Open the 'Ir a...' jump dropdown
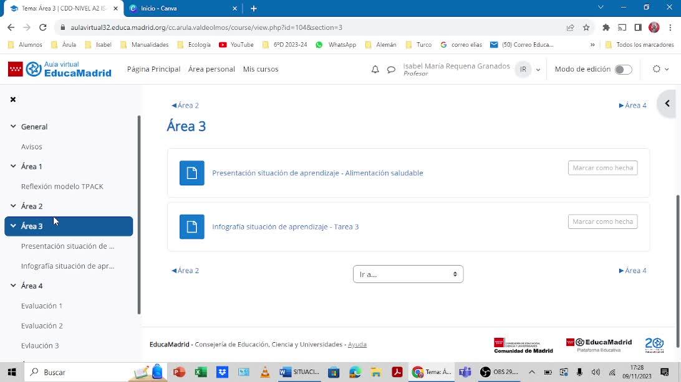 [x=408, y=274]
